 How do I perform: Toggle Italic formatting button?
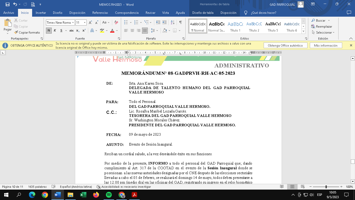click(55, 30)
